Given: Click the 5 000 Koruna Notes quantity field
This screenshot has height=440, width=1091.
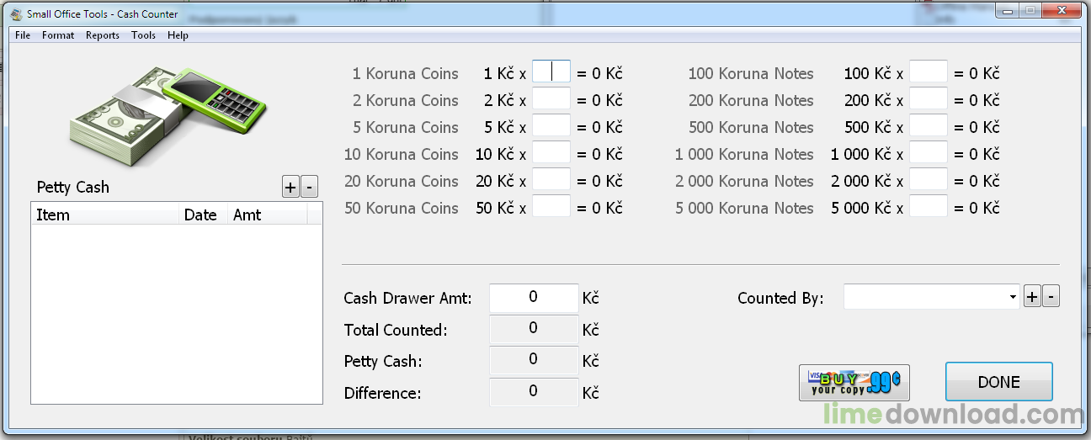Looking at the screenshot, I should (929, 207).
